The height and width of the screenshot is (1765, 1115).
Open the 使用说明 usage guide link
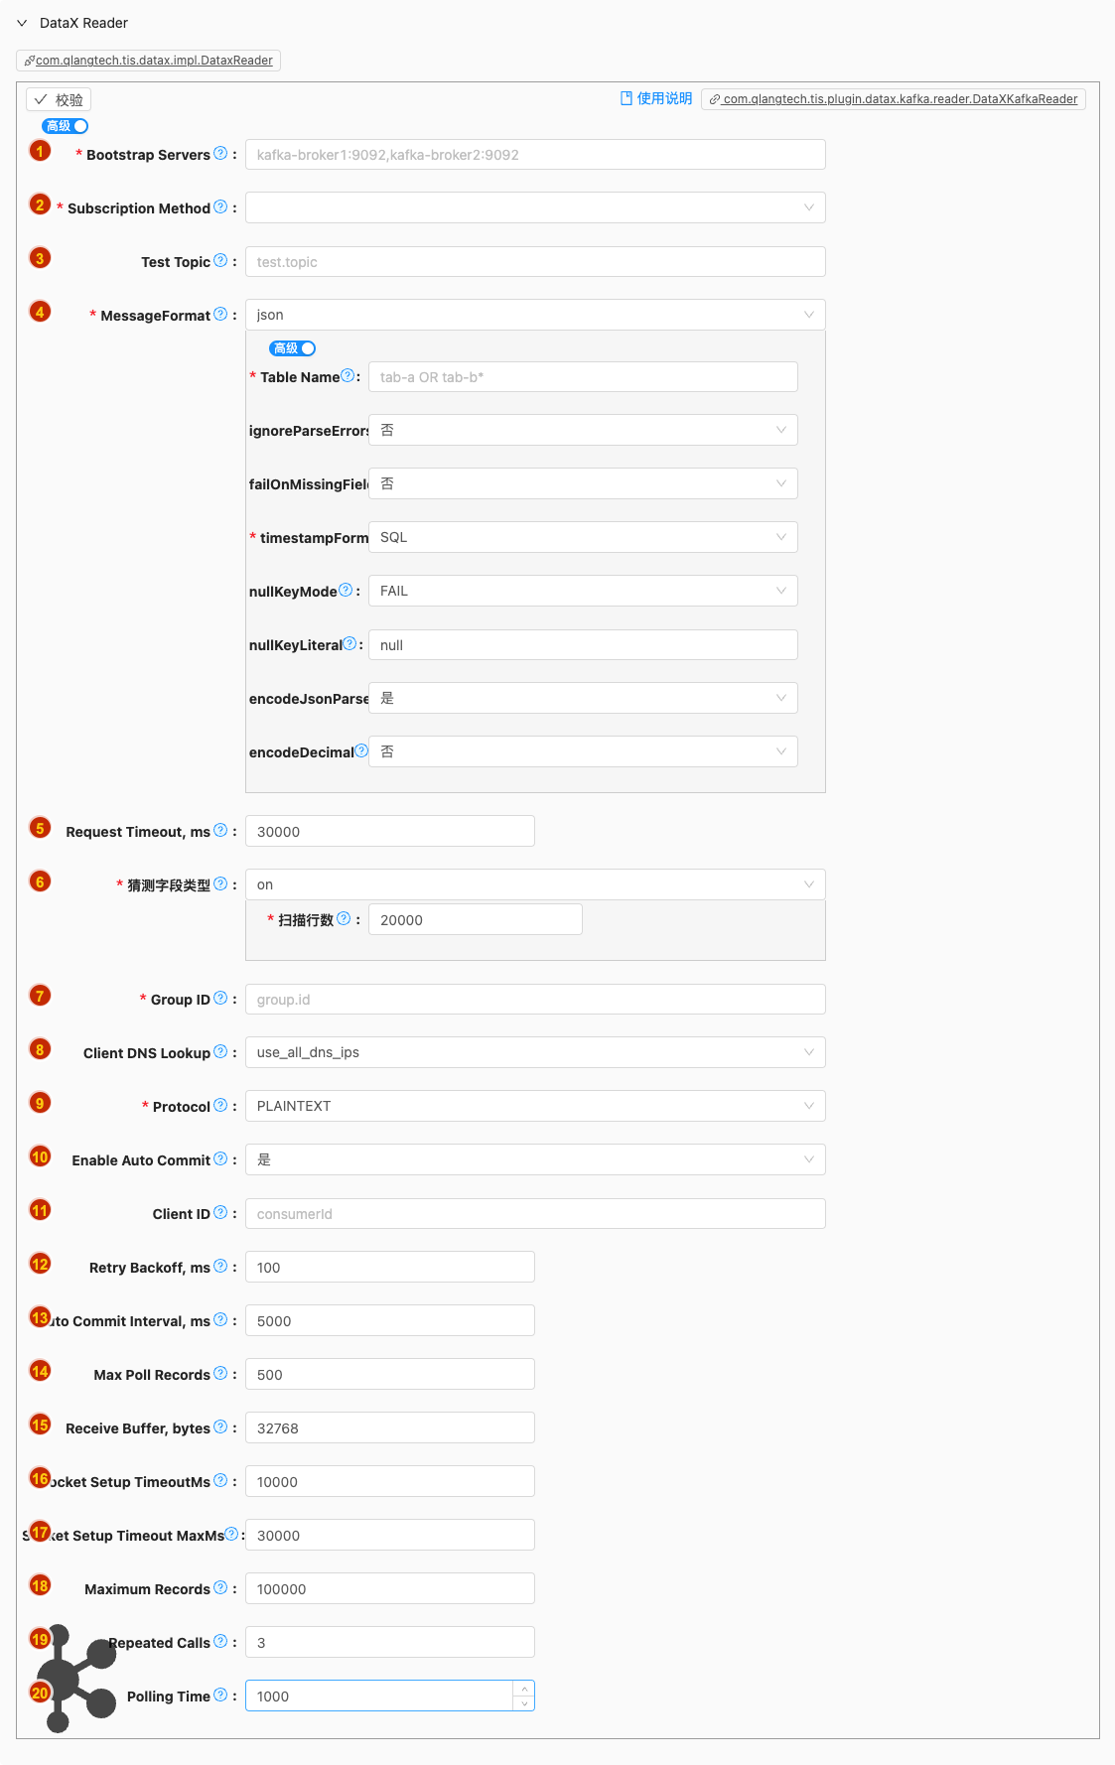pyautogui.click(x=656, y=98)
